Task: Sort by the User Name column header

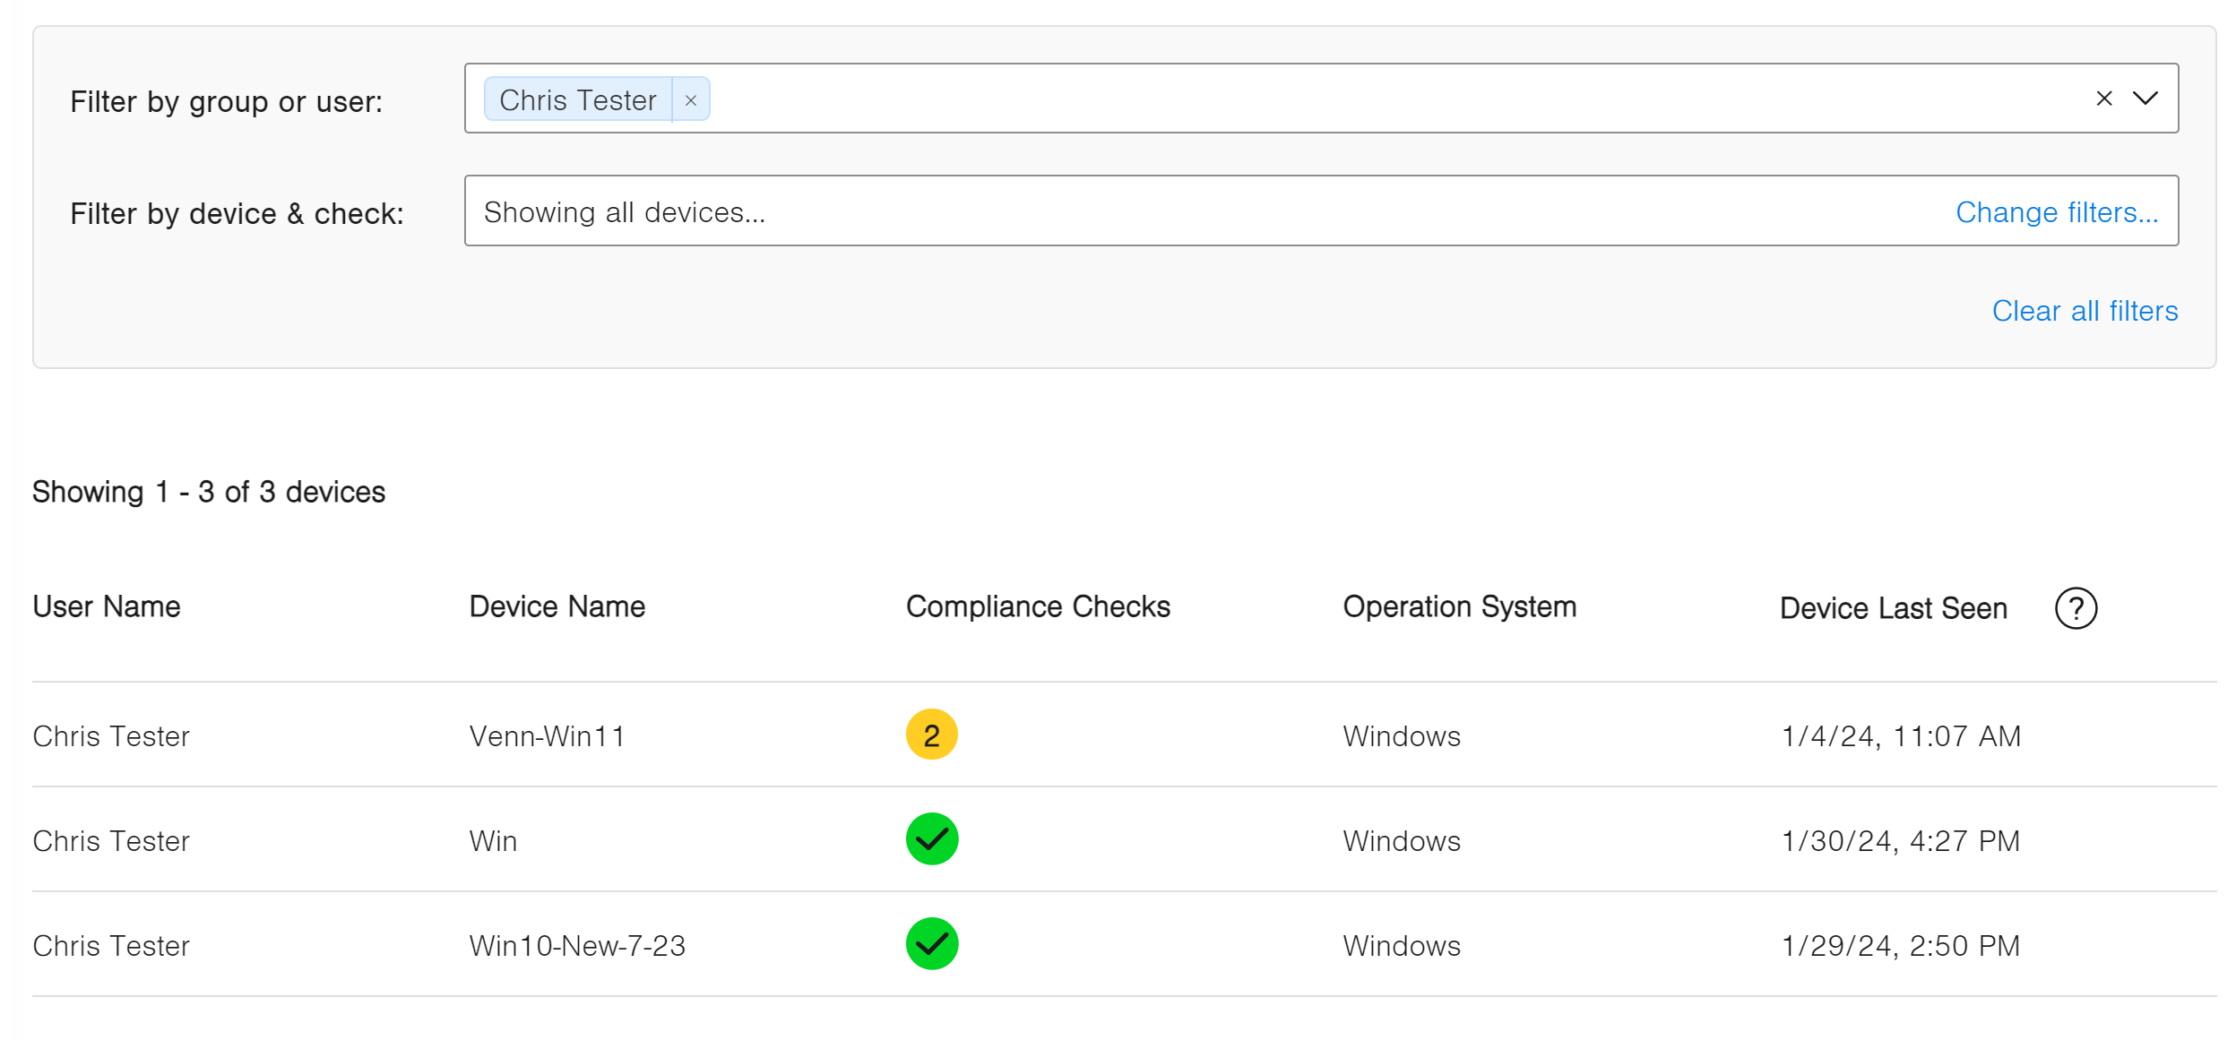Action: pos(106,606)
